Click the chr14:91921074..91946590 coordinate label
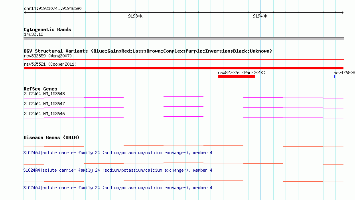Viewport: 355px width, 200px height. pyautogui.click(x=53, y=8)
